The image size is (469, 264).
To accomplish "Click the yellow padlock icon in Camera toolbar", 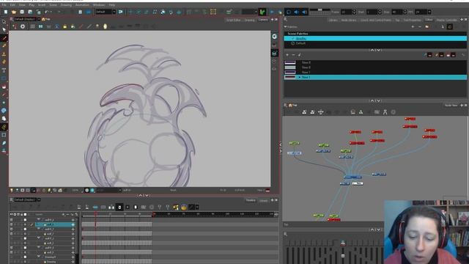I will [x=65, y=26].
